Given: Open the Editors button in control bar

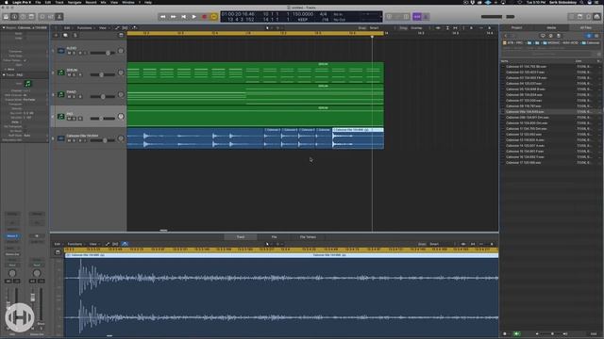Looking at the screenshot, I should click(x=59, y=17).
